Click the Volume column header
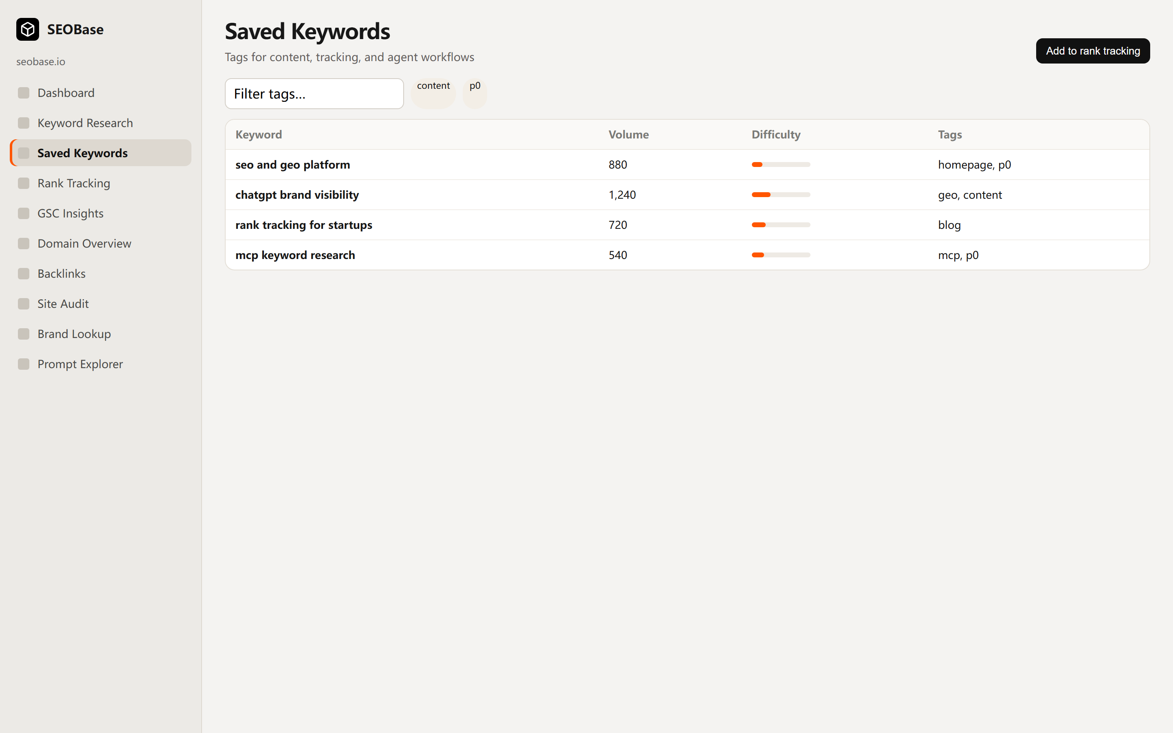This screenshot has width=1173, height=733. pyautogui.click(x=629, y=134)
